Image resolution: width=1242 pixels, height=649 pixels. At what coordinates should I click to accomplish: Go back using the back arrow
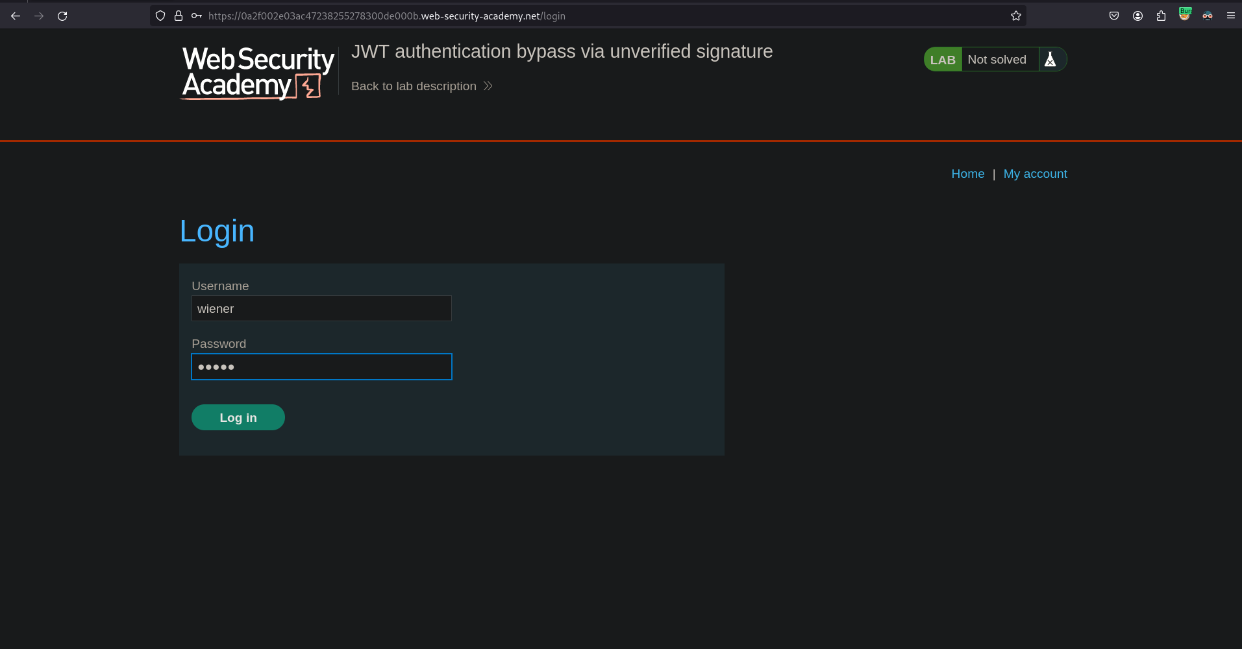(x=15, y=16)
